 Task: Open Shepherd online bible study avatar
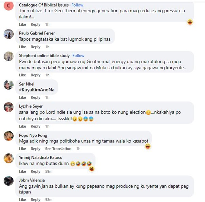pyautogui.click(x=9, y=57)
